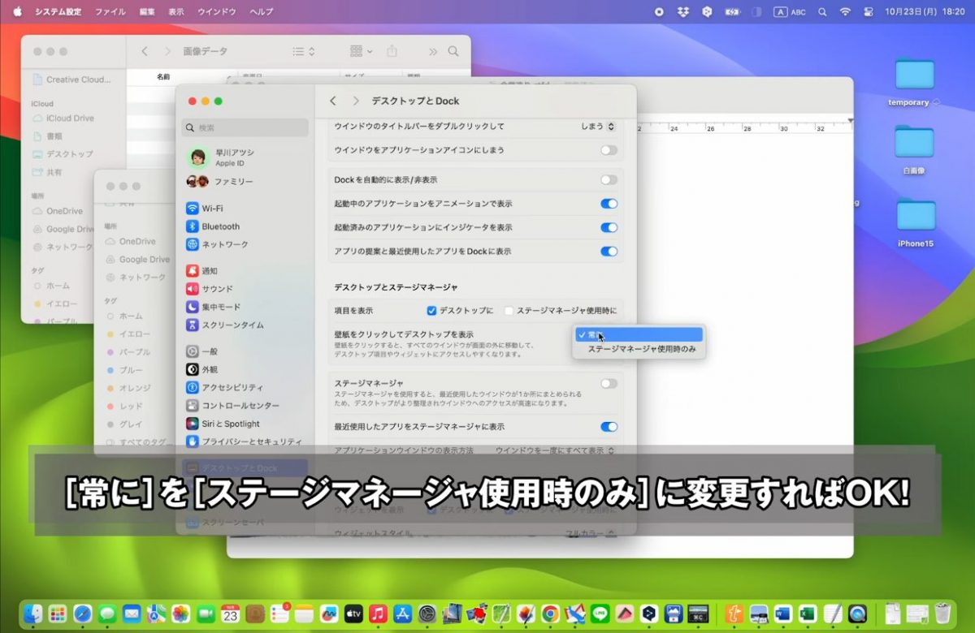The height and width of the screenshot is (633, 975).
Task: Open the Dropbox menu bar icon
Action: click(683, 11)
